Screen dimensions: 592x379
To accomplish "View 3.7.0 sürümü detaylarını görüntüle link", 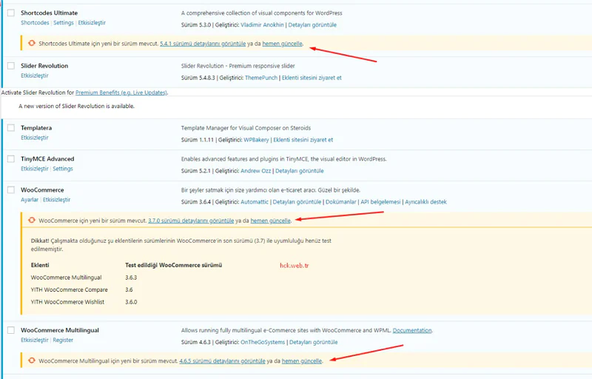I will click(191, 221).
